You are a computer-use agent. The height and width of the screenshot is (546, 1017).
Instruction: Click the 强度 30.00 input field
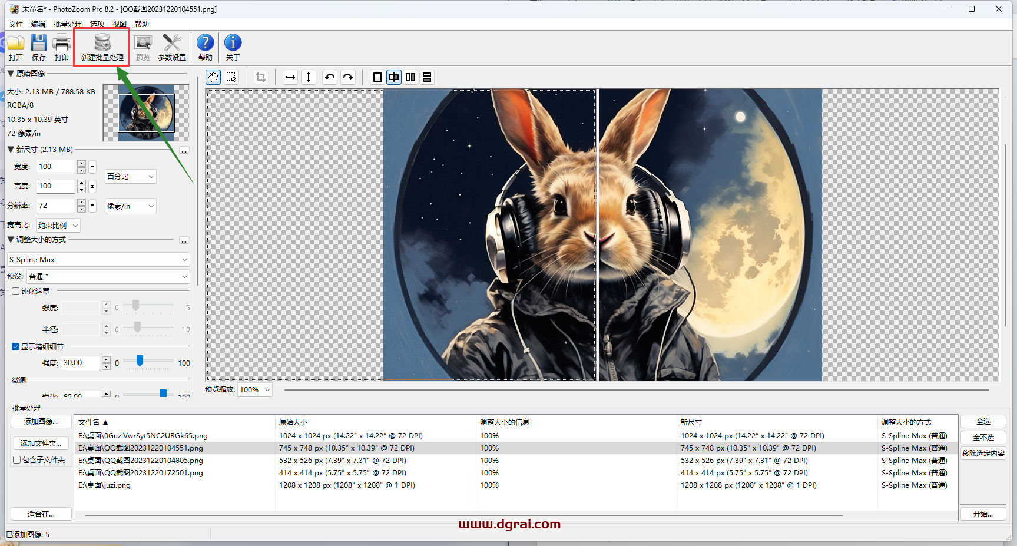pos(81,363)
